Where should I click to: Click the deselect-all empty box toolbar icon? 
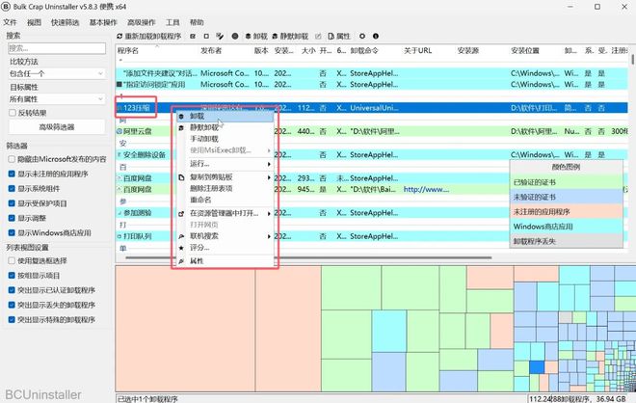(206, 36)
